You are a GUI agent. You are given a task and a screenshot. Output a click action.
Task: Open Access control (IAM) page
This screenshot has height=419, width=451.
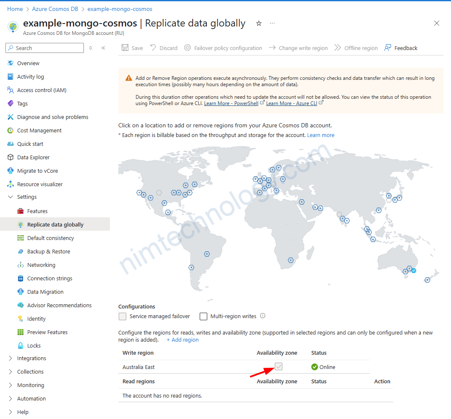pyautogui.click(x=42, y=90)
